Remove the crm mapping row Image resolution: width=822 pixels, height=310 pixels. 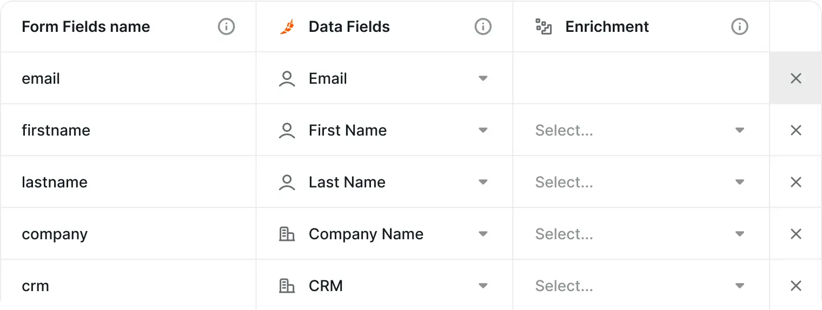(x=796, y=286)
